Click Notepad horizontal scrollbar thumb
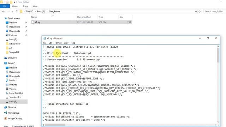Viewport: 226px width, 127px height. point(55,125)
